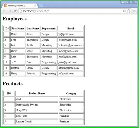
Task: Click the Jeff first name cell
Action: coord(18,62)
